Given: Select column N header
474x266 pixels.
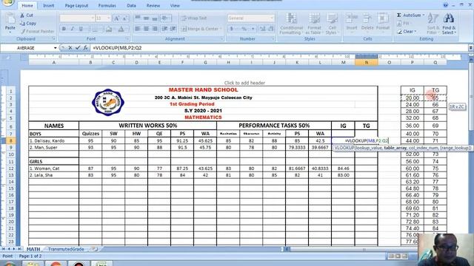Looking at the screenshot, I should point(366,62).
